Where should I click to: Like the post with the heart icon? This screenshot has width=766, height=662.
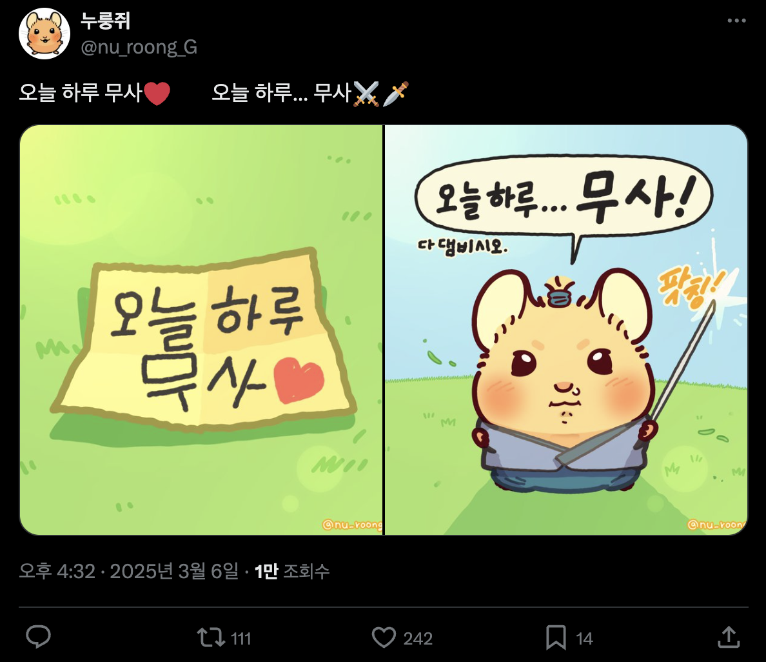(384, 637)
